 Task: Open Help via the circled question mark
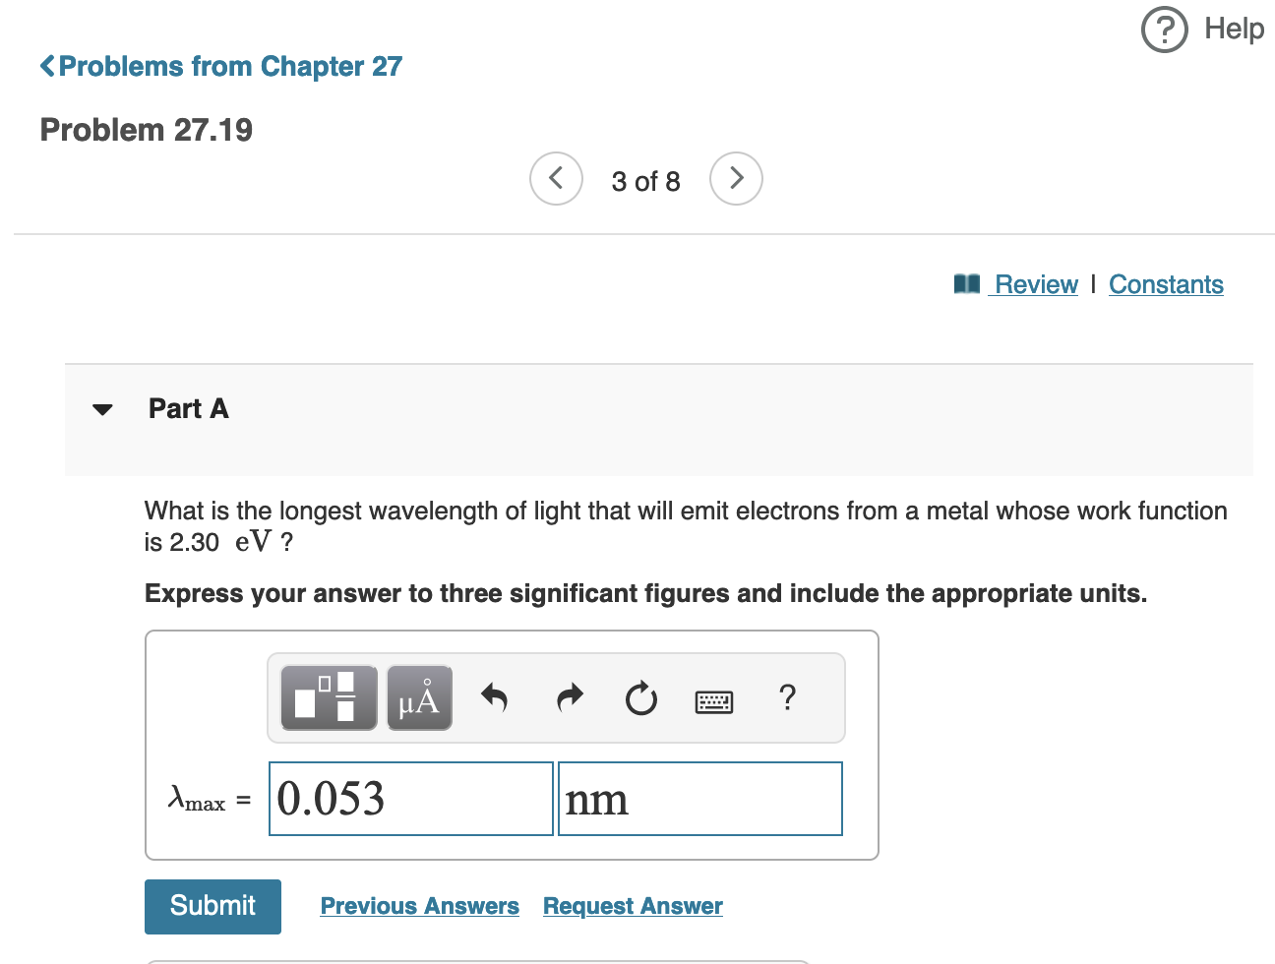1164,30
